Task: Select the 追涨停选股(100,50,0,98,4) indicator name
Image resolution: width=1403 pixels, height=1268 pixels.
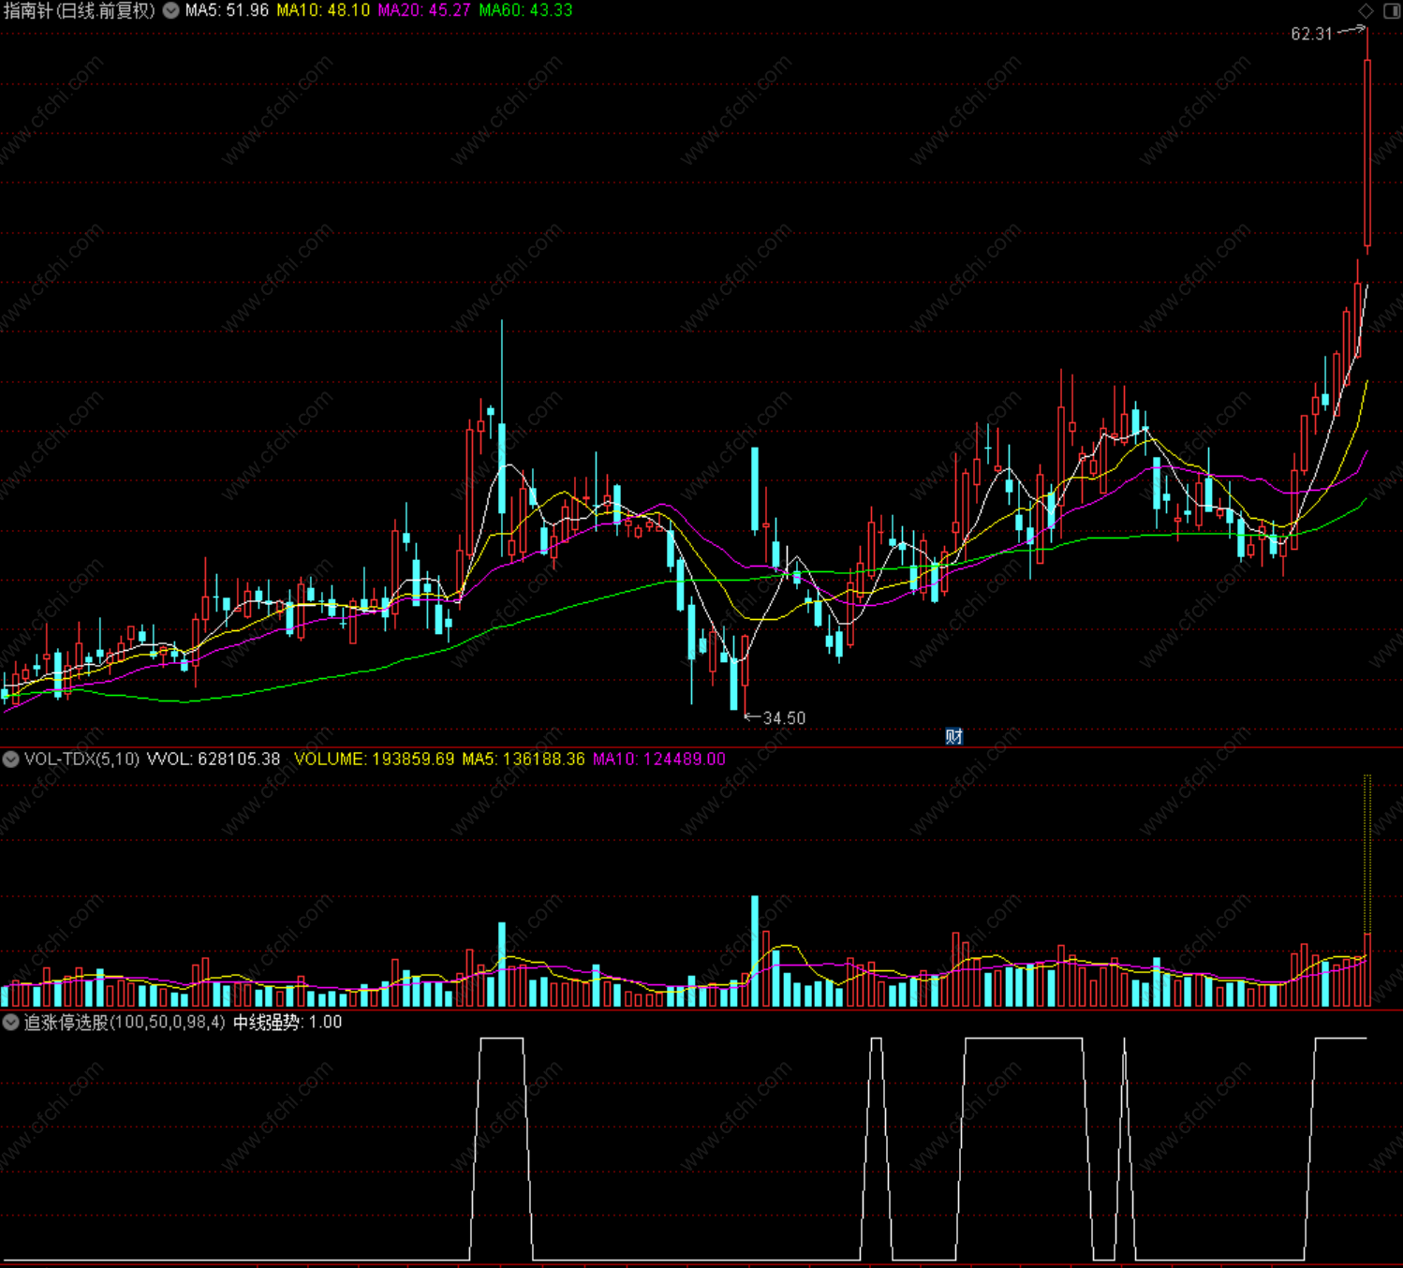Action: [x=125, y=1023]
